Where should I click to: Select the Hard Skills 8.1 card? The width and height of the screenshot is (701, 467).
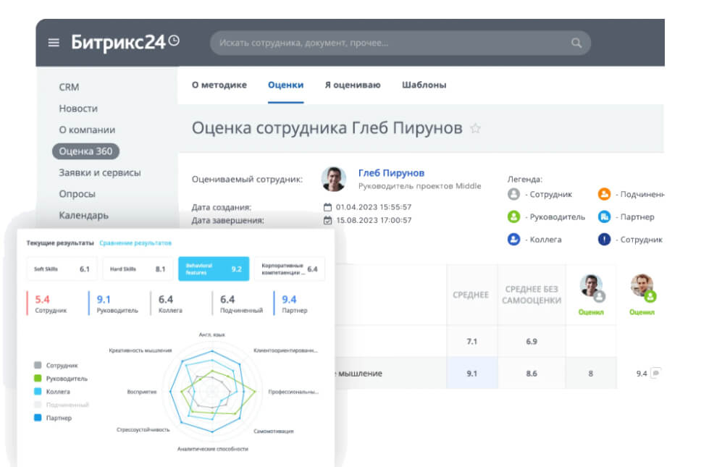pyautogui.click(x=138, y=269)
